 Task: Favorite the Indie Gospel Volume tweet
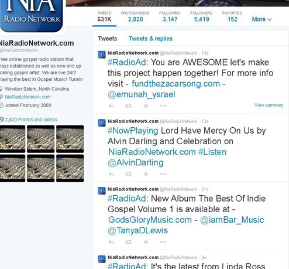(x=146, y=242)
